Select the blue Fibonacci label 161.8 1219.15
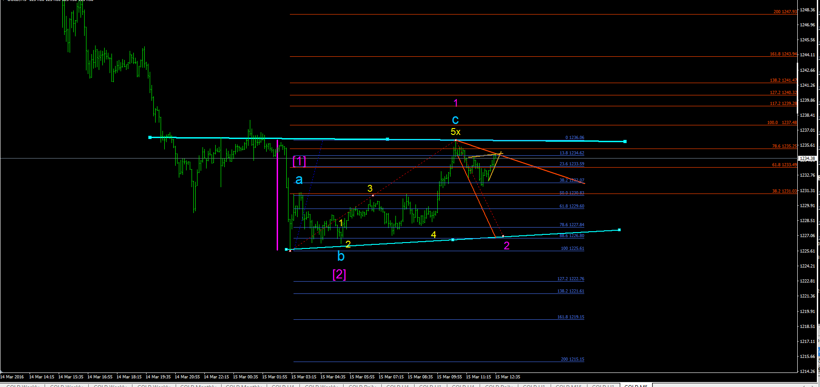 pos(571,317)
